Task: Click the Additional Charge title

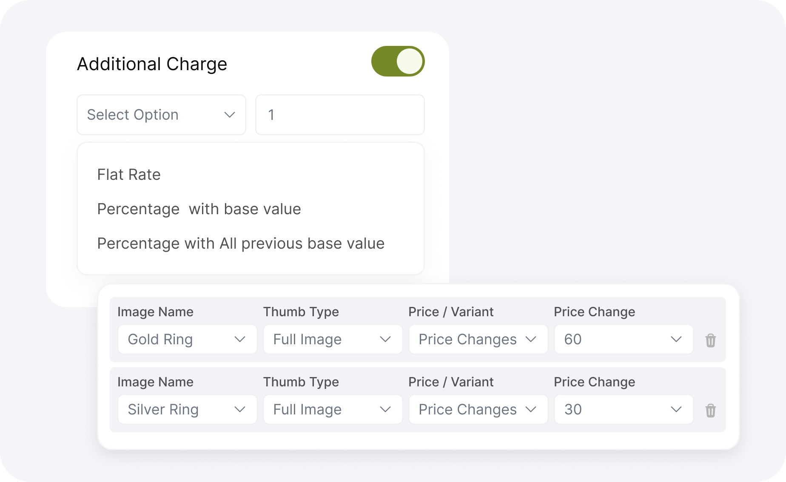Action: [x=152, y=63]
